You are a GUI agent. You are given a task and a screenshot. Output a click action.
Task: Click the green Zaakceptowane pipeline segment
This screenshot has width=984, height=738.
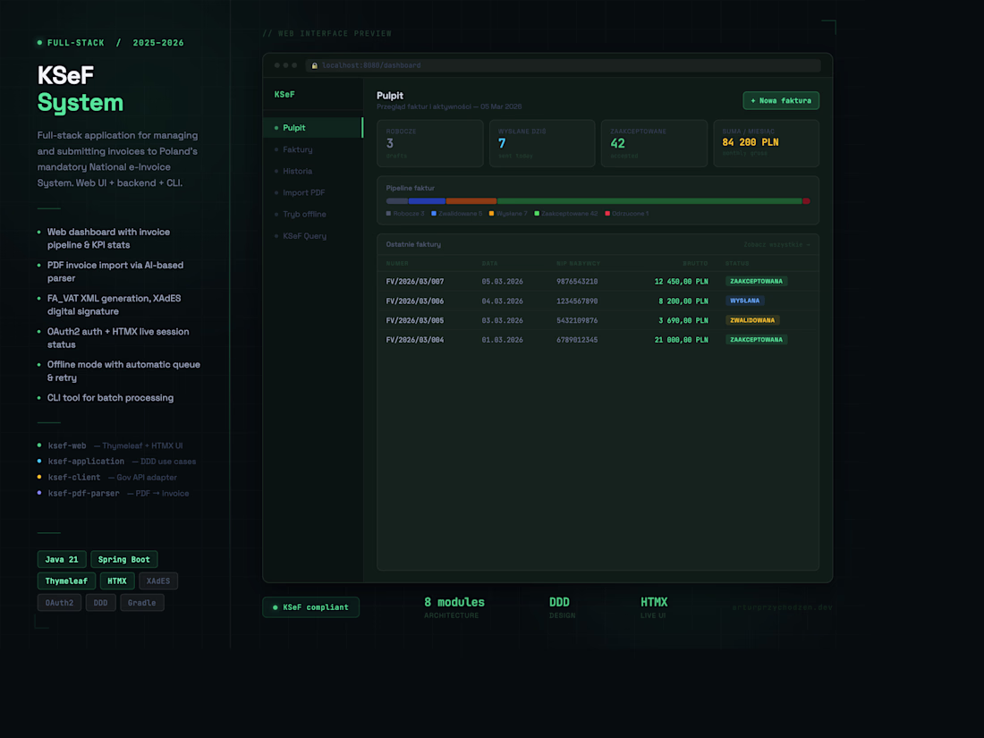click(x=649, y=200)
